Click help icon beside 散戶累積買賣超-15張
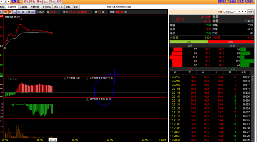257x142 pixels. 88,99
